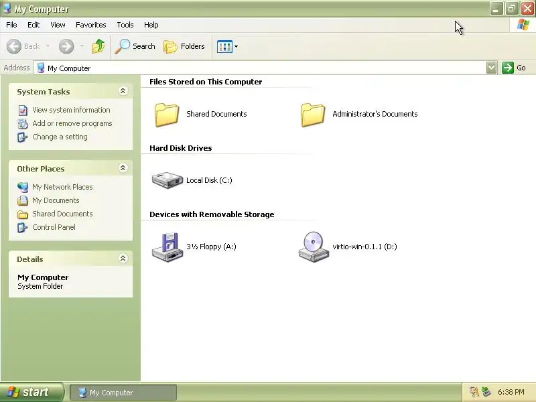Click the Control Panel sidebar icon
The image size is (536, 402).
point(23,228)
